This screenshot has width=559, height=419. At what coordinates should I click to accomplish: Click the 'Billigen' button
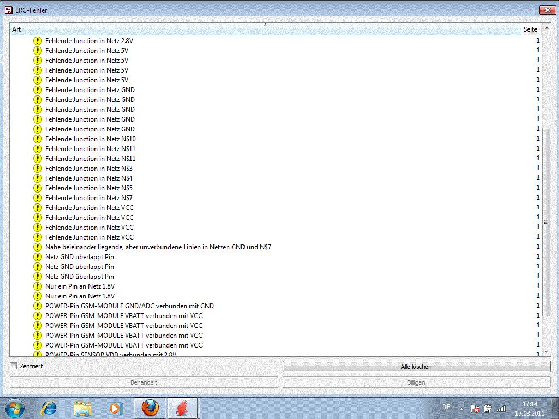tap(417, 382)
